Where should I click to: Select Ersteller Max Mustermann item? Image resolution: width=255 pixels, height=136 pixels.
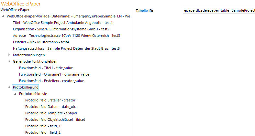[x=41, y=42]
